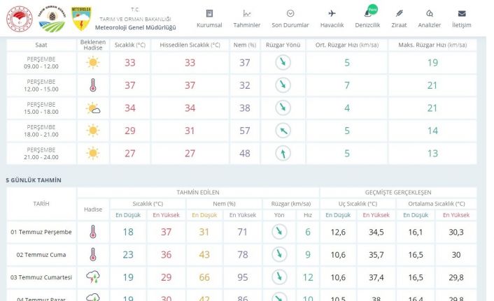This screenshot has height=301, width=494.
Task: Open the Analizler menu icon
Action: [x=429, y=14]
